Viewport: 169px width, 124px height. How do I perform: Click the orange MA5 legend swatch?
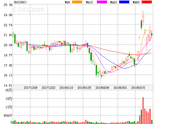[77, 2]
